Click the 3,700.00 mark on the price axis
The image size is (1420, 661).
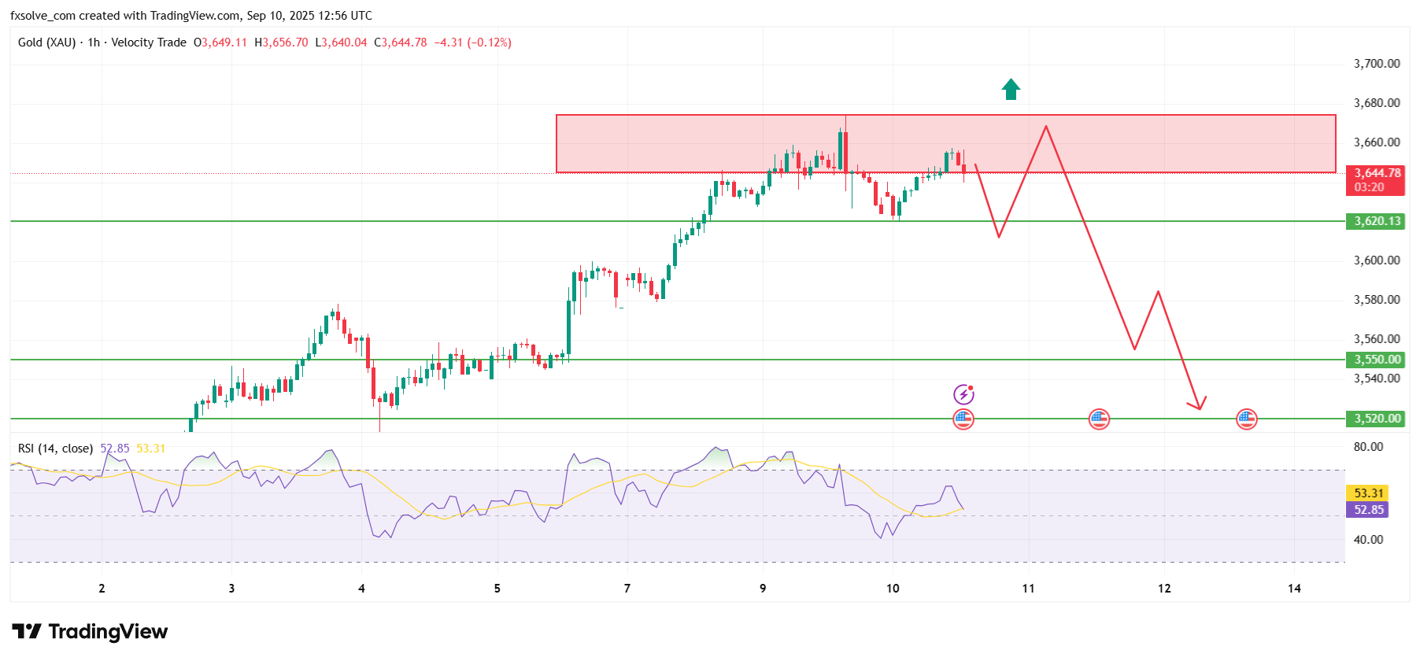pos(1376,64)
